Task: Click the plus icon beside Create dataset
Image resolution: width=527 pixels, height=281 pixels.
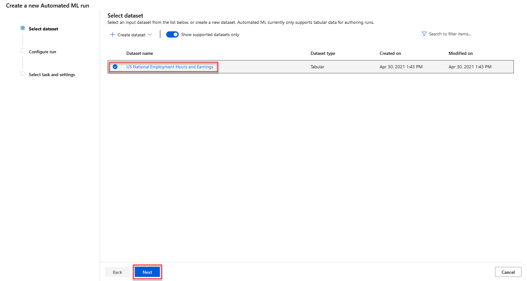Action: (113, 34)
